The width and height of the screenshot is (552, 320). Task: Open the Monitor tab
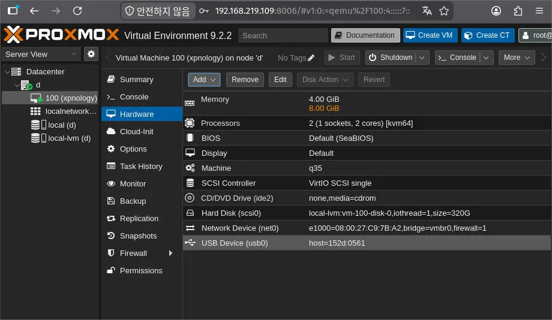point(142,183)
